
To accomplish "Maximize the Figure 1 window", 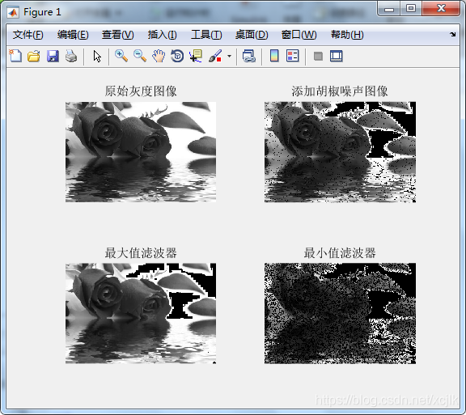I will [411, 8].
